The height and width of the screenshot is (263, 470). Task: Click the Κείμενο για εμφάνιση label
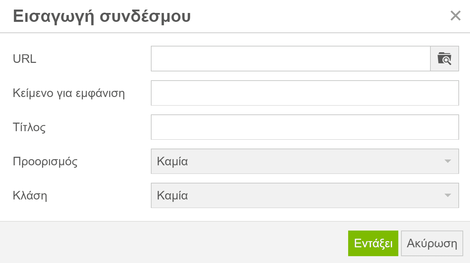[69, 93]
